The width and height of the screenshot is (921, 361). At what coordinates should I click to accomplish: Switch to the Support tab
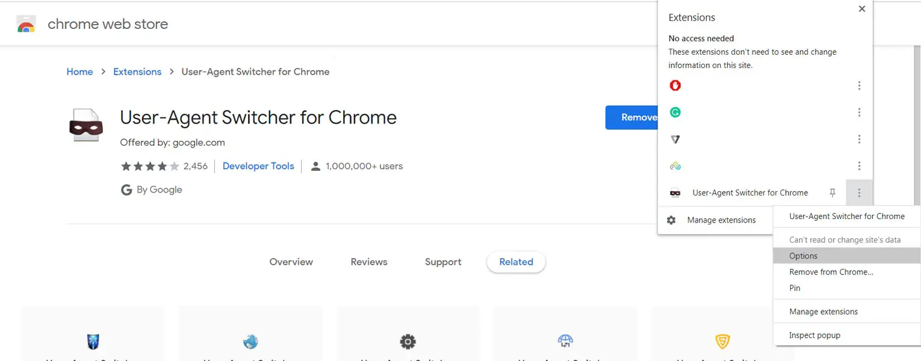click(443, 262)
